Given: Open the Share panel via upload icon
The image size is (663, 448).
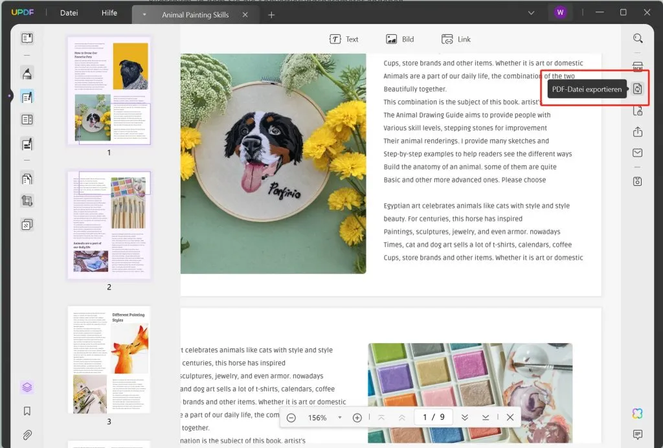Looking at the screenshot, I should tap(638, 131).
